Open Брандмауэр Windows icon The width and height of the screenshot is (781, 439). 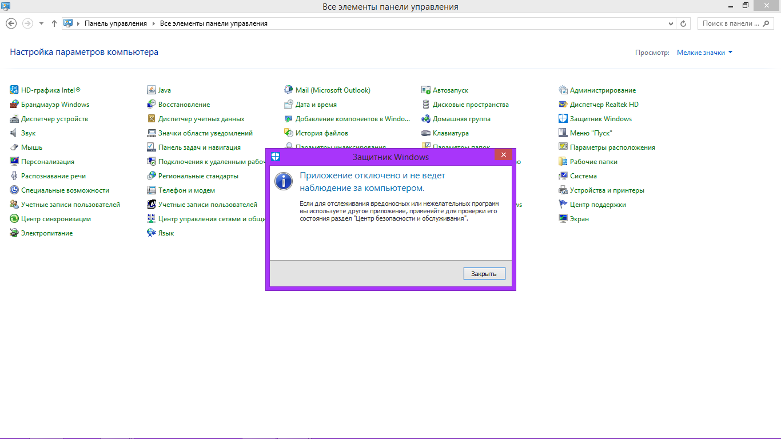[14, 105]
